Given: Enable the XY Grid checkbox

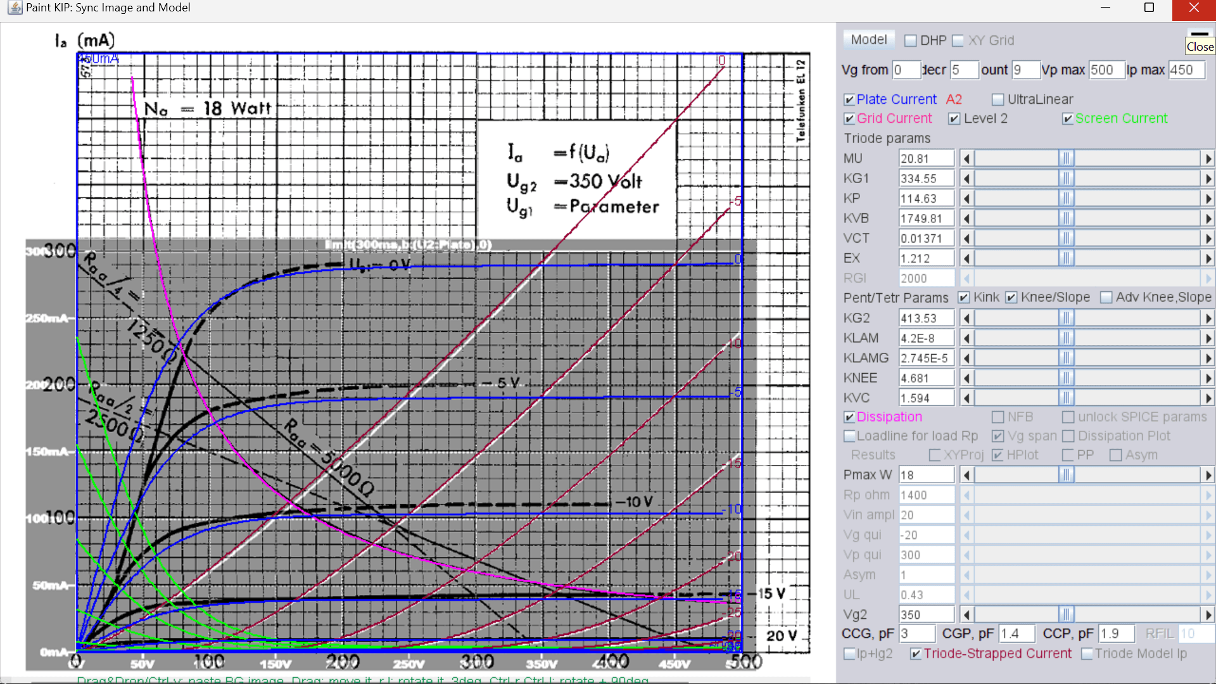Looking at the screenshot, I should (958, 41).
